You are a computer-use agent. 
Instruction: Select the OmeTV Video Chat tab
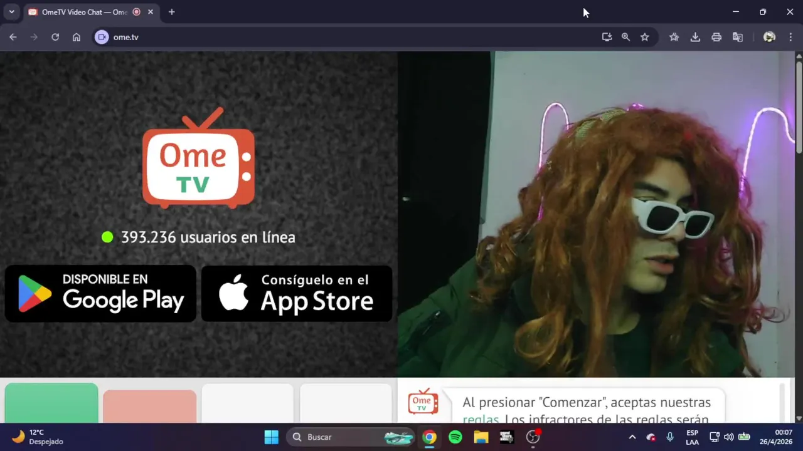(x=85, y=12)
